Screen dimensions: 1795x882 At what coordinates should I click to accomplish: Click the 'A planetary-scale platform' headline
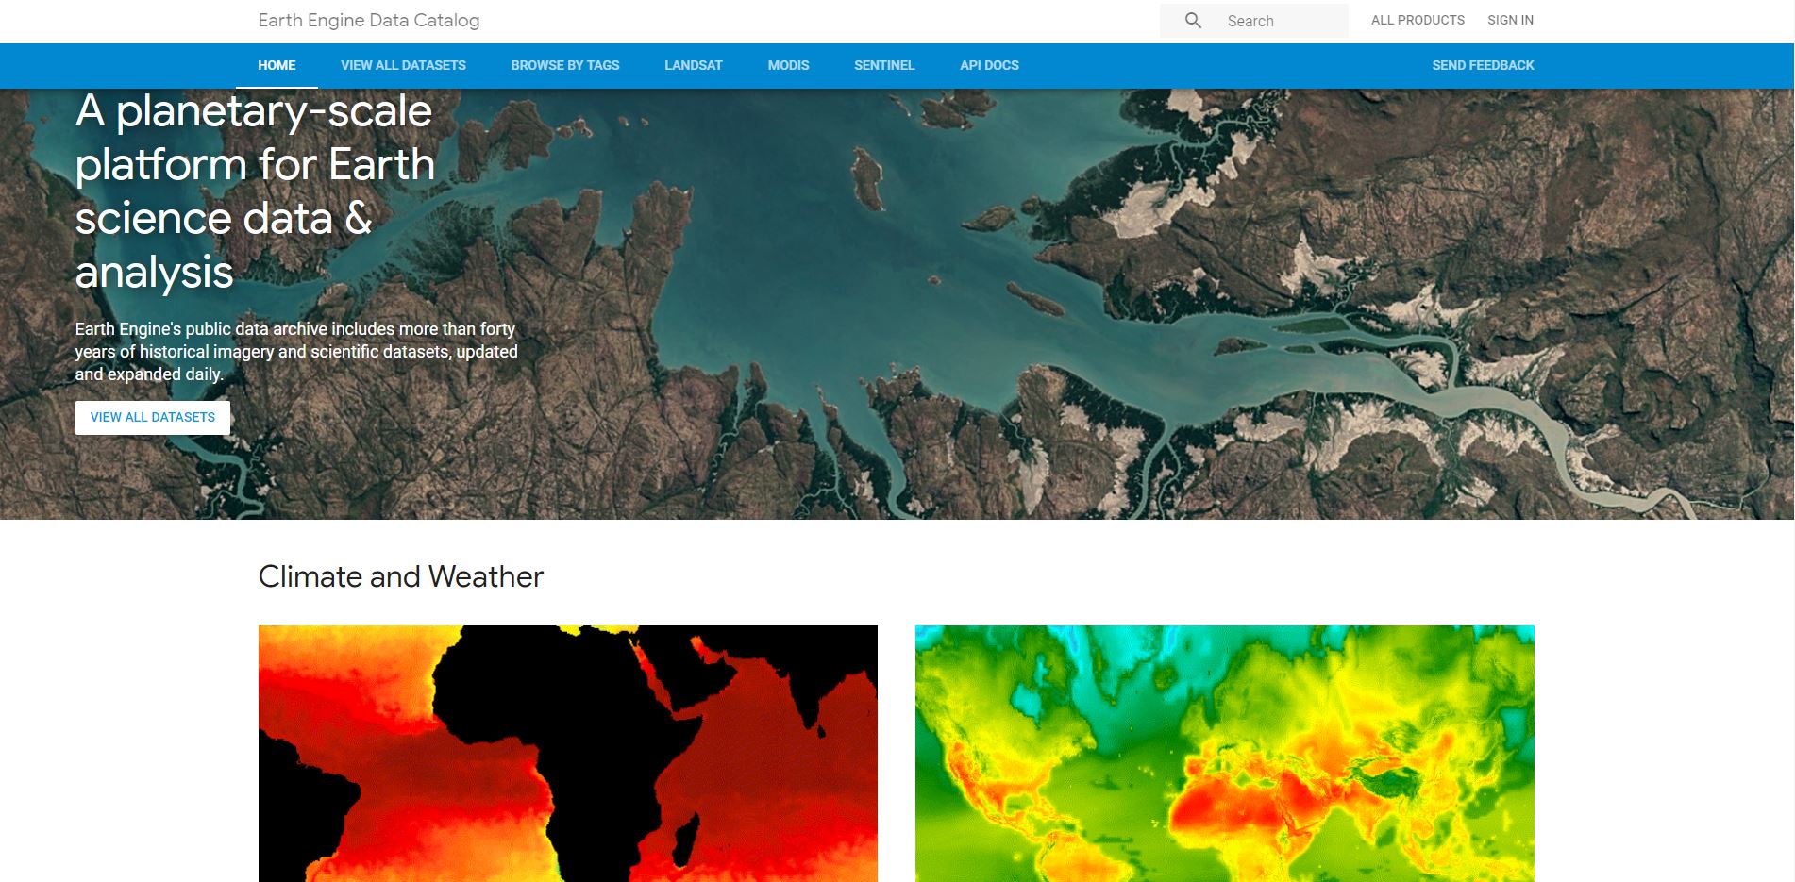tap(255, 191)
